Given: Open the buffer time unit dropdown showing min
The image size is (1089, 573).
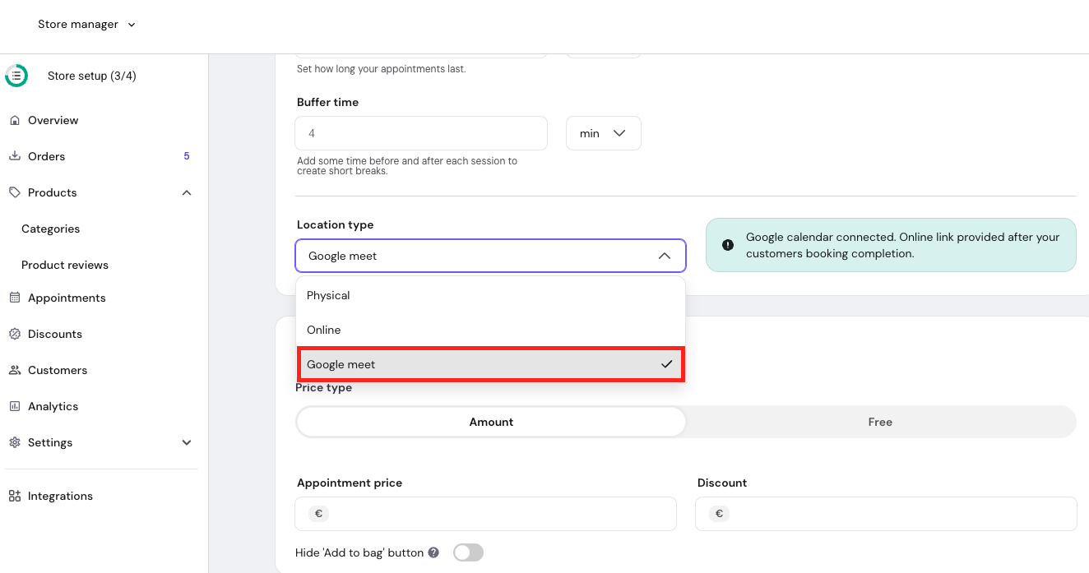Looking at the screenshot, I should (603, 132).
